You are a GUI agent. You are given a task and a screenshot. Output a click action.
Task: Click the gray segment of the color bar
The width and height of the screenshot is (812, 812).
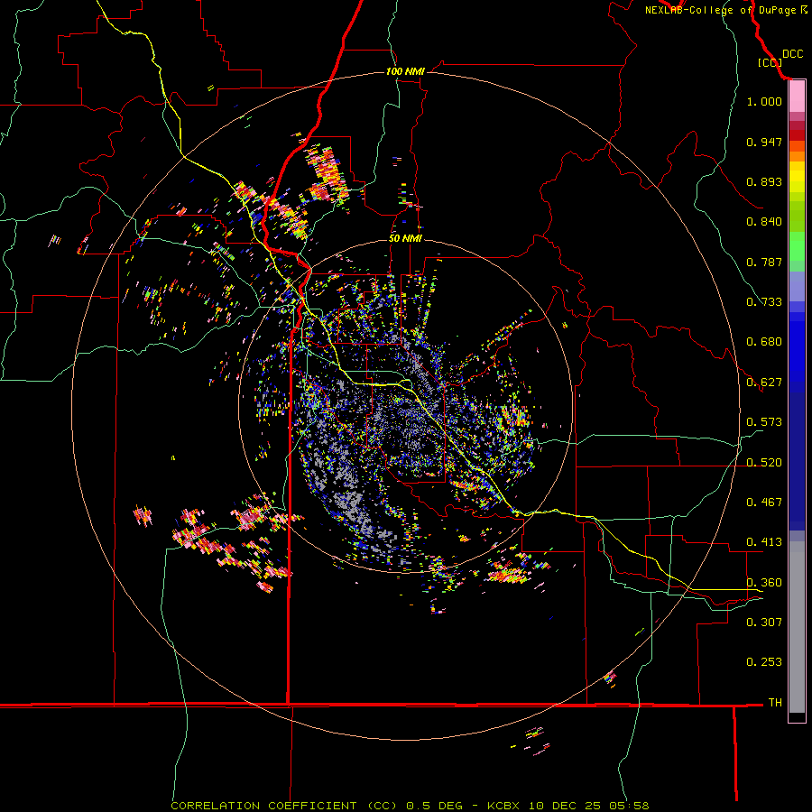[797, 627]
